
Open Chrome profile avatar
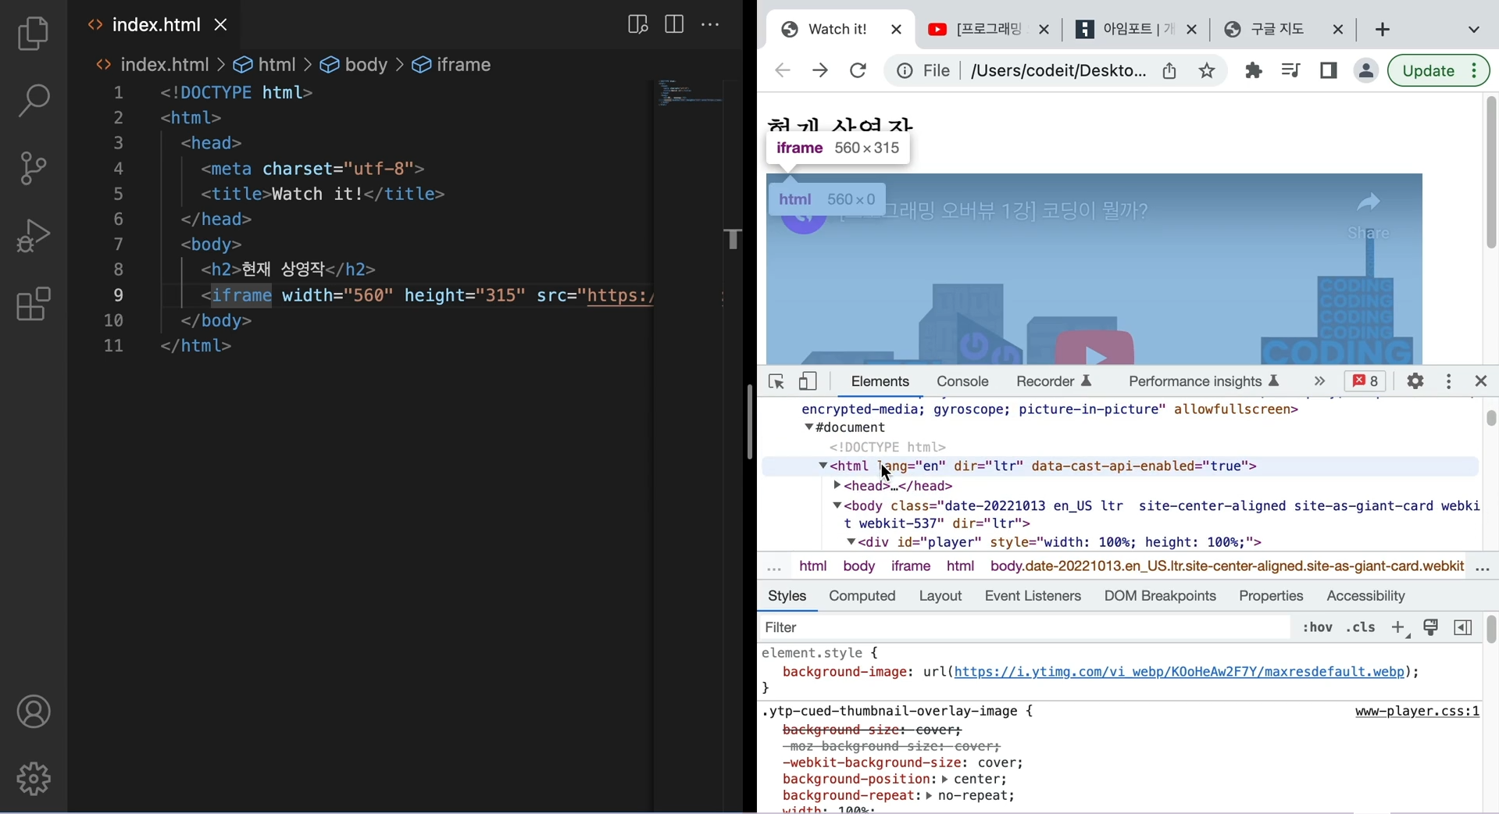1365,71
